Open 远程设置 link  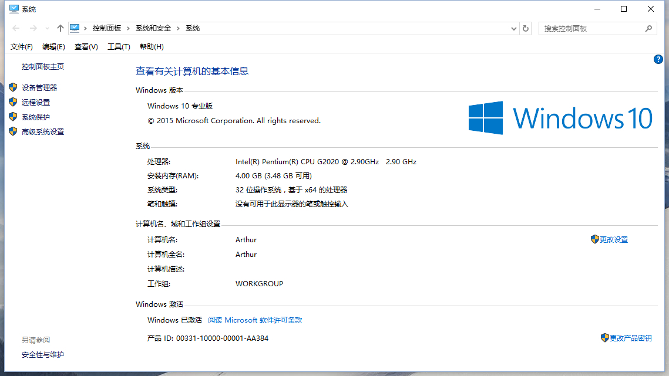[36, 102]
